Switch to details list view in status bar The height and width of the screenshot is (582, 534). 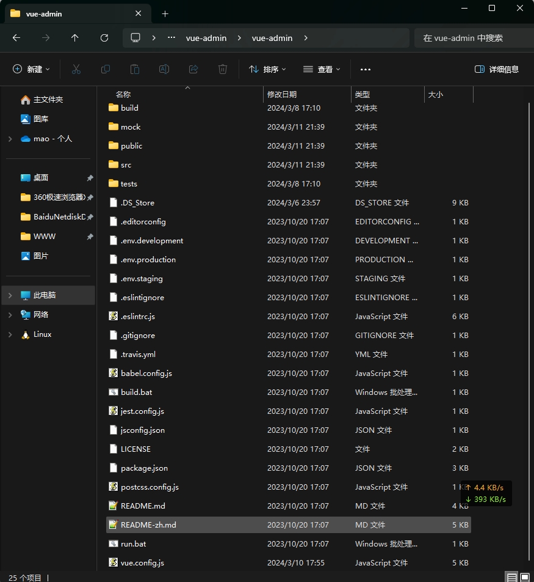click(511, 576)
